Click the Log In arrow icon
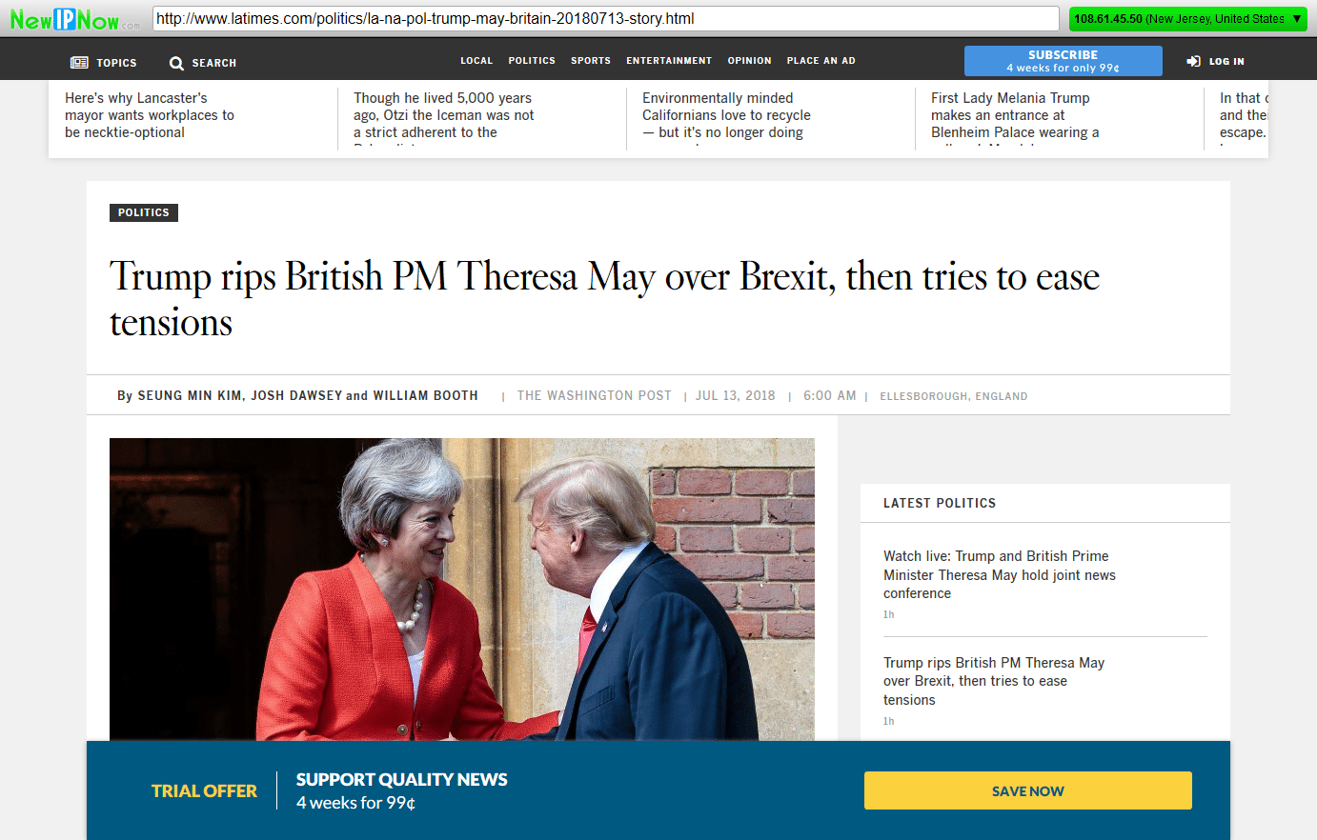The height and width of the screenshot is (840, 1317). coord(1193,61)
